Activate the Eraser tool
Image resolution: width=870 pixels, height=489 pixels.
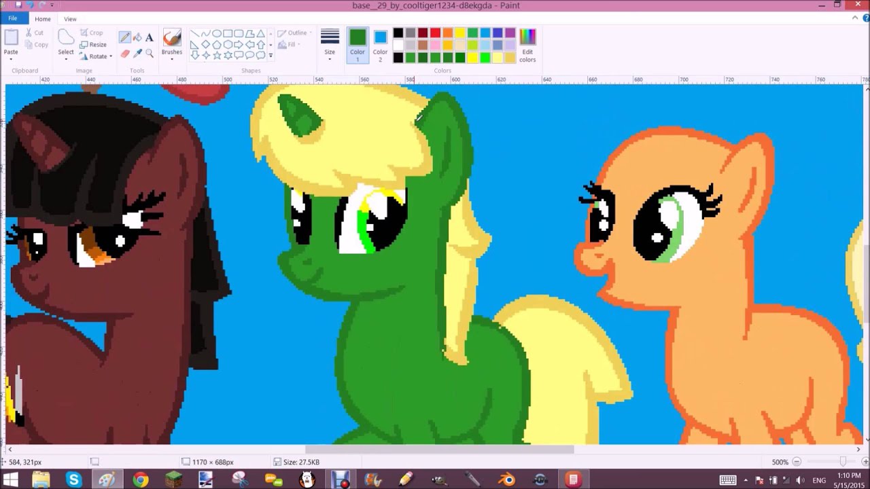pyautogui.click(x=125, y=53)
